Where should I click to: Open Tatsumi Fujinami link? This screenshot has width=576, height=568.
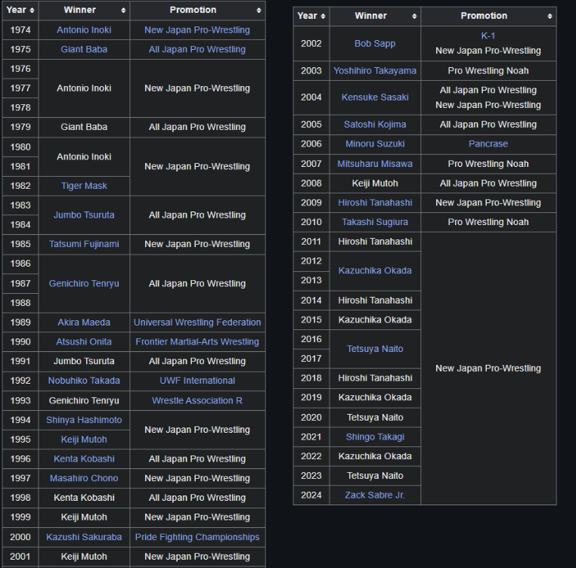84,244
